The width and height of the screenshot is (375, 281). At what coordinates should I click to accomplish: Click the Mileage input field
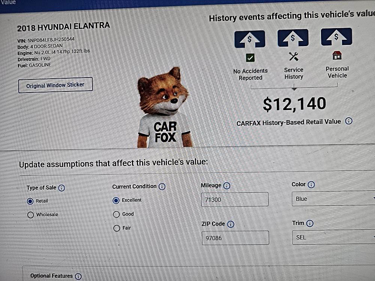pyautogui.click(x=234, y=200)
